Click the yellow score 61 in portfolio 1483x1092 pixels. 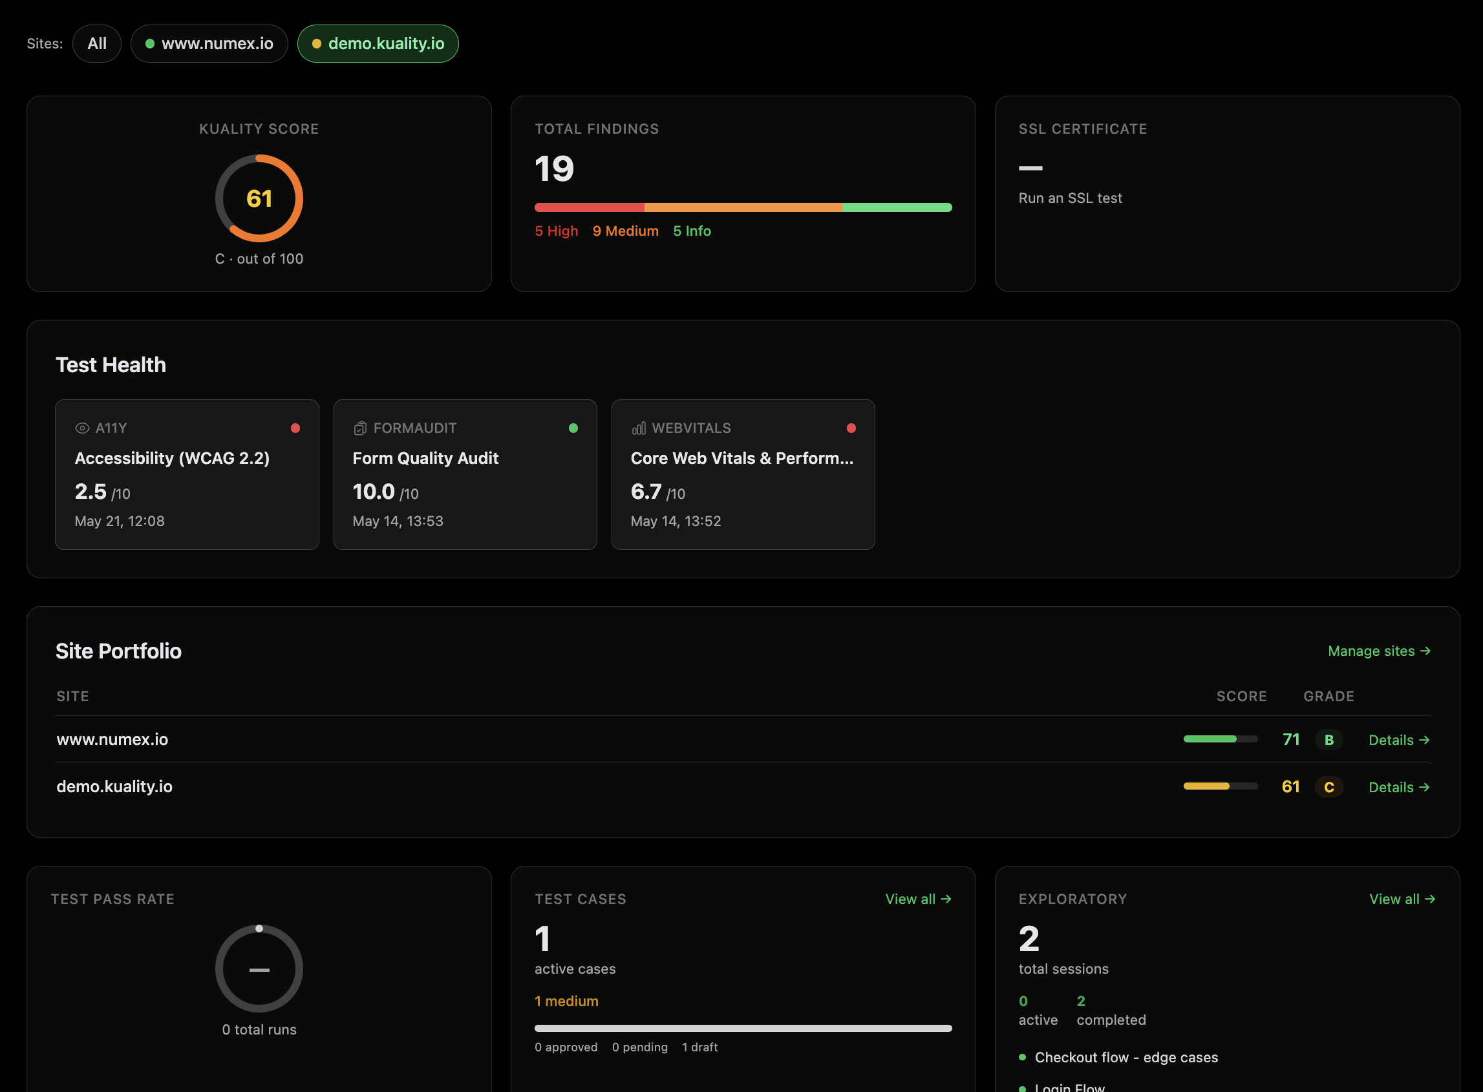point(1290,786)
